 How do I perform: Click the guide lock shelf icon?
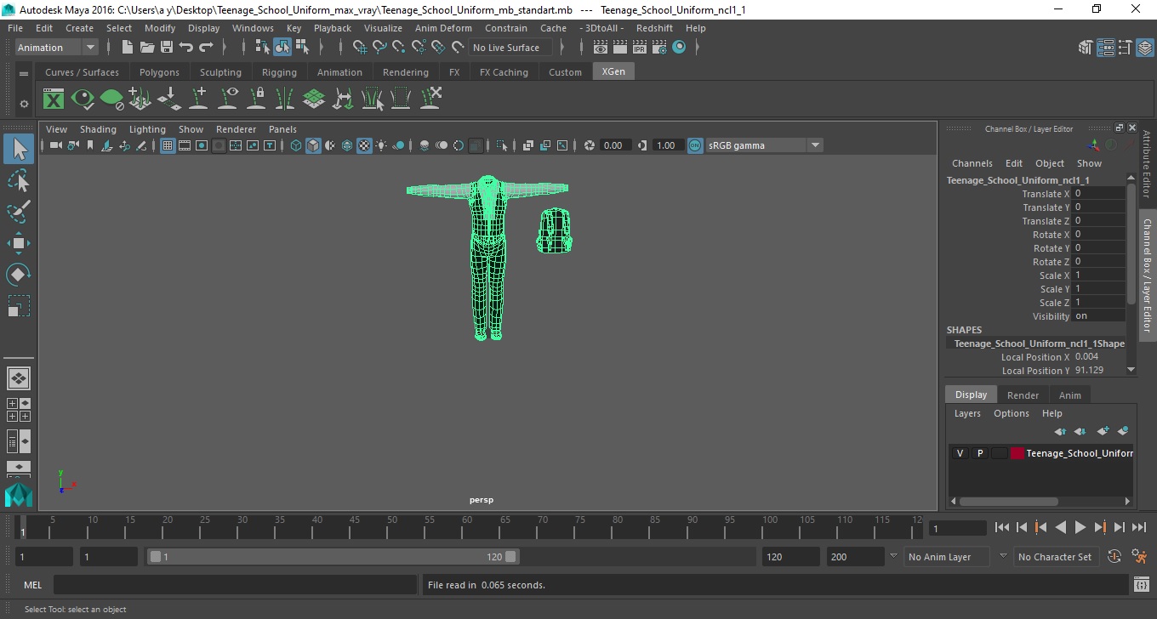pos(256,99)
